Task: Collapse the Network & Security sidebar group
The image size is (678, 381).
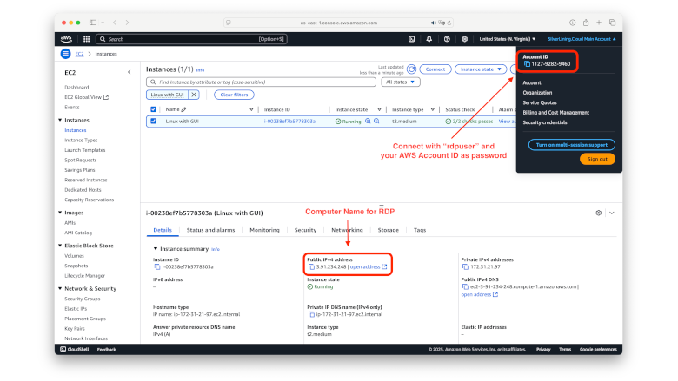Action: click(60, 289)
